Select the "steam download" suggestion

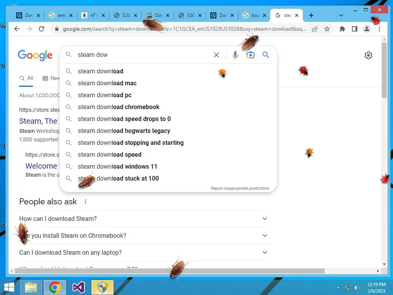coord(168,71)
